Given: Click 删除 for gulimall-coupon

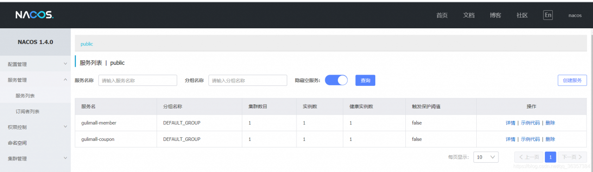Looking at the screenshot, I should (550, 139).
